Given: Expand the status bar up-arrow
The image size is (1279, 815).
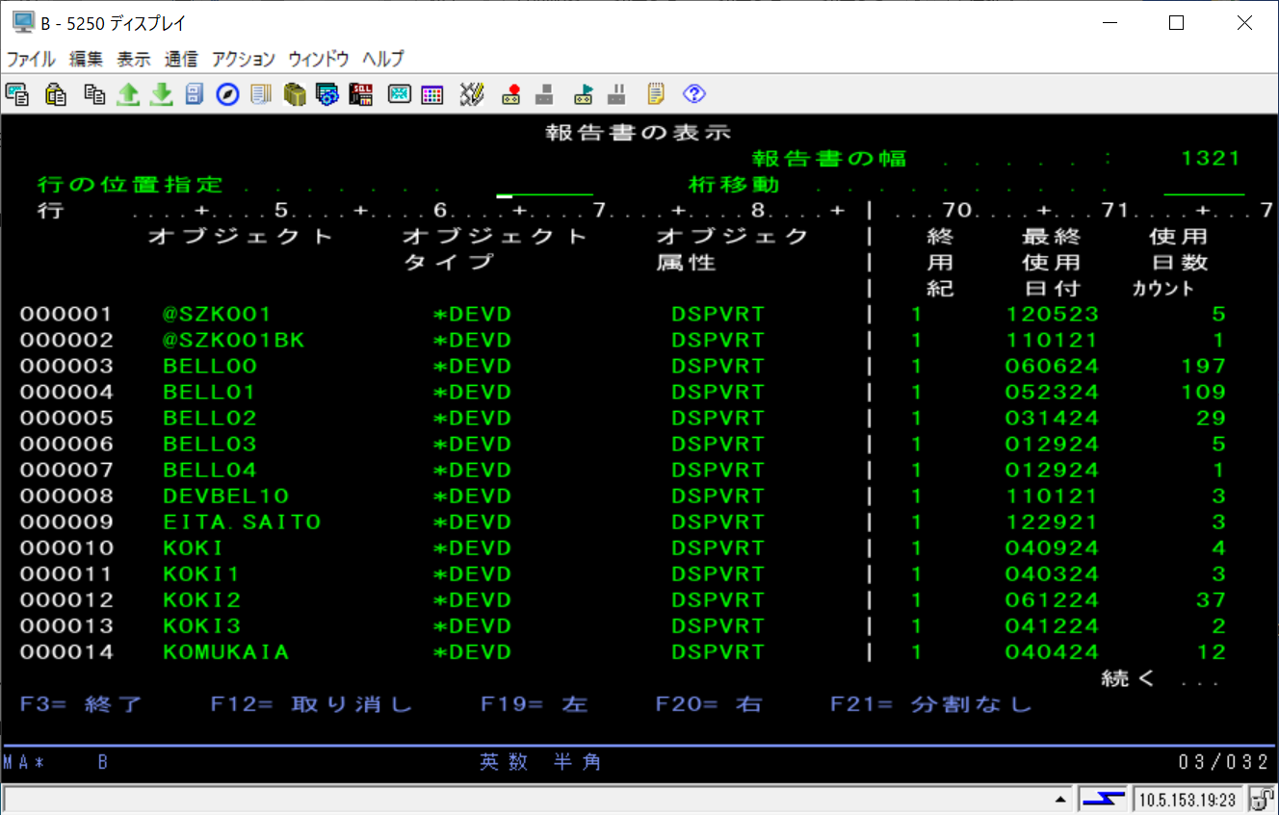Looking at the screenshot, I should 1060,800.
